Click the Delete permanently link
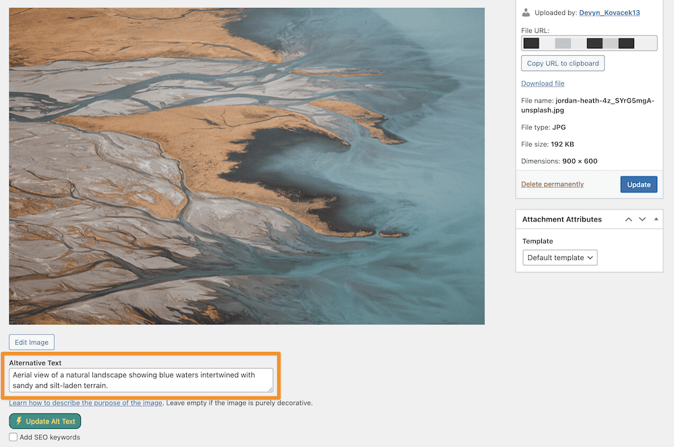Image resolution: width=674 pixels, height=447 pixels. [x=552, y=184]
